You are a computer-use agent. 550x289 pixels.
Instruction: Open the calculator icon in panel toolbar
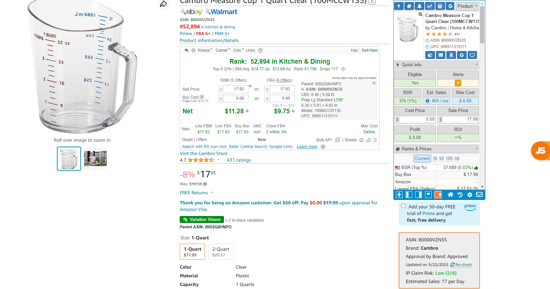click(x=440, y=6)
